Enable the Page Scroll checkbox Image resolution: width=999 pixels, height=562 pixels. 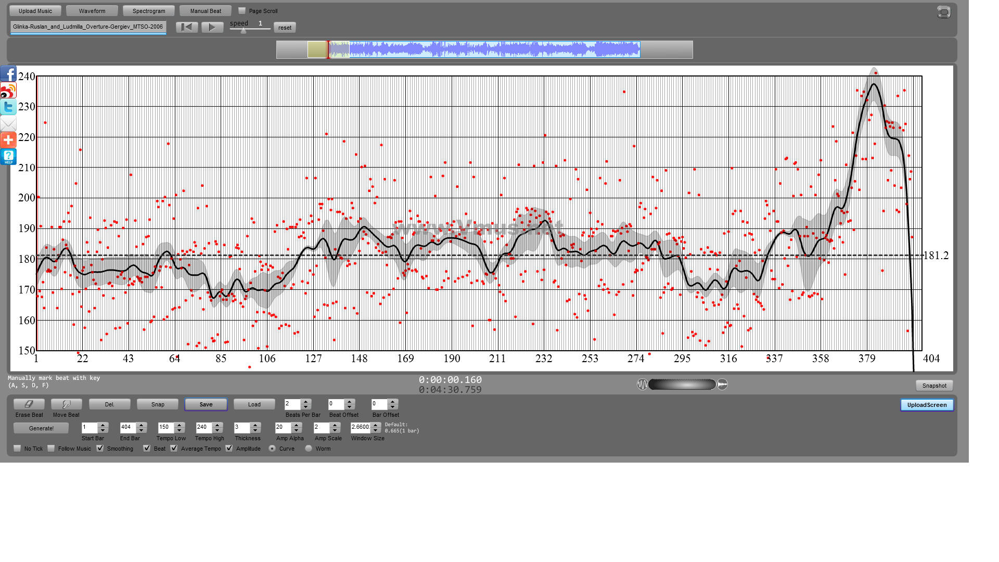(x=242, y=10)
